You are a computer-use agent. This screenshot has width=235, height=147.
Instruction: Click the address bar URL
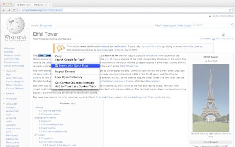(43, 10)
